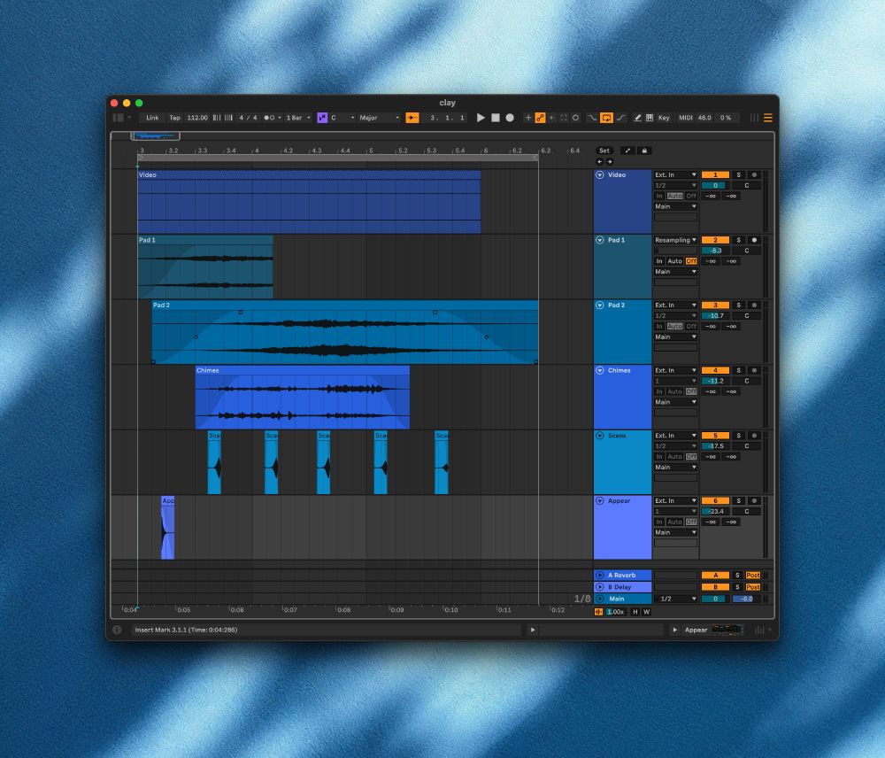Select the Appear clip in the arrangement

tap(167, 528)
